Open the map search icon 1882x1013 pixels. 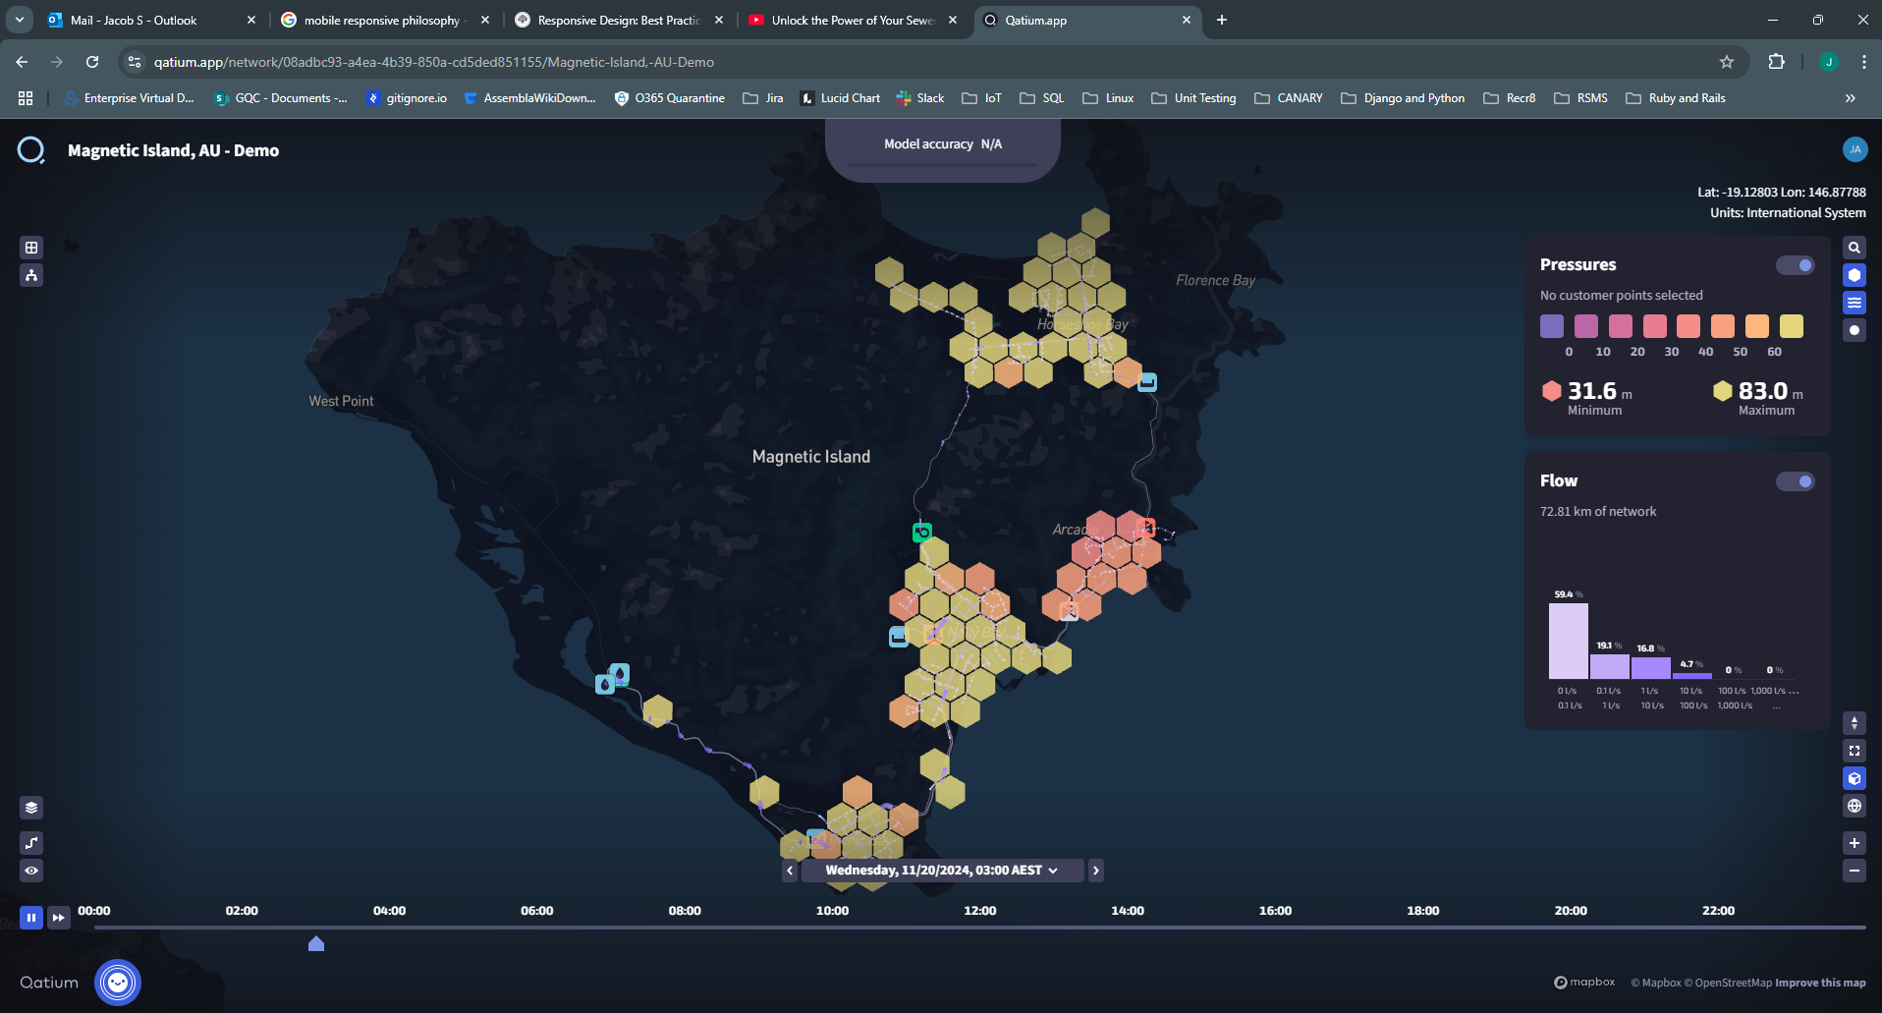pos(1854,248)
